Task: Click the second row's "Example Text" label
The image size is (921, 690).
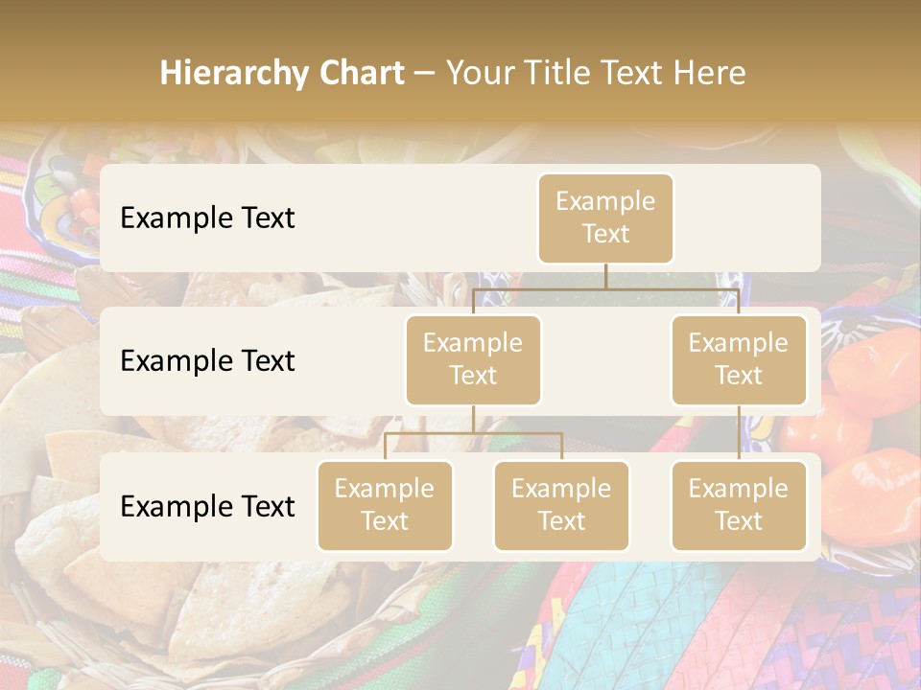Action: tap(207, 361)
